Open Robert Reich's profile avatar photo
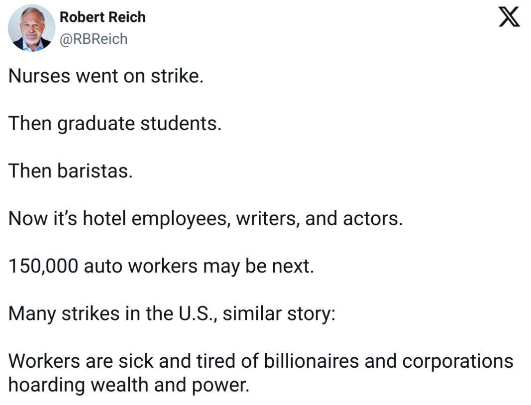This screenshot has height=405, width=531. [32, 28]
